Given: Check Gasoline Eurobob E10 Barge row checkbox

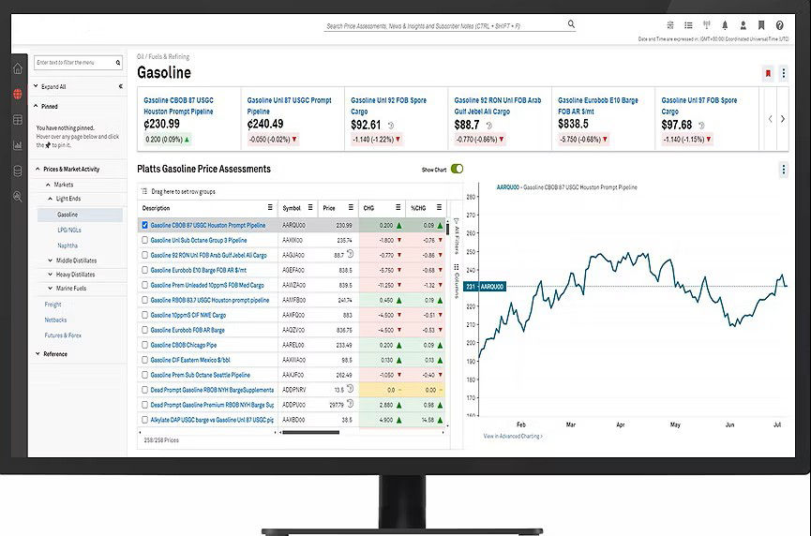Looking at the screenshot, I should pyautogui.click(x=144, y=270).
